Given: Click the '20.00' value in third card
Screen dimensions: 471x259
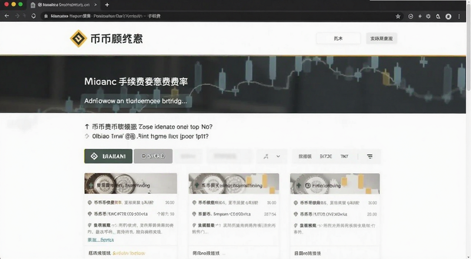Looking at the screenshot, I should pos(372,214).
